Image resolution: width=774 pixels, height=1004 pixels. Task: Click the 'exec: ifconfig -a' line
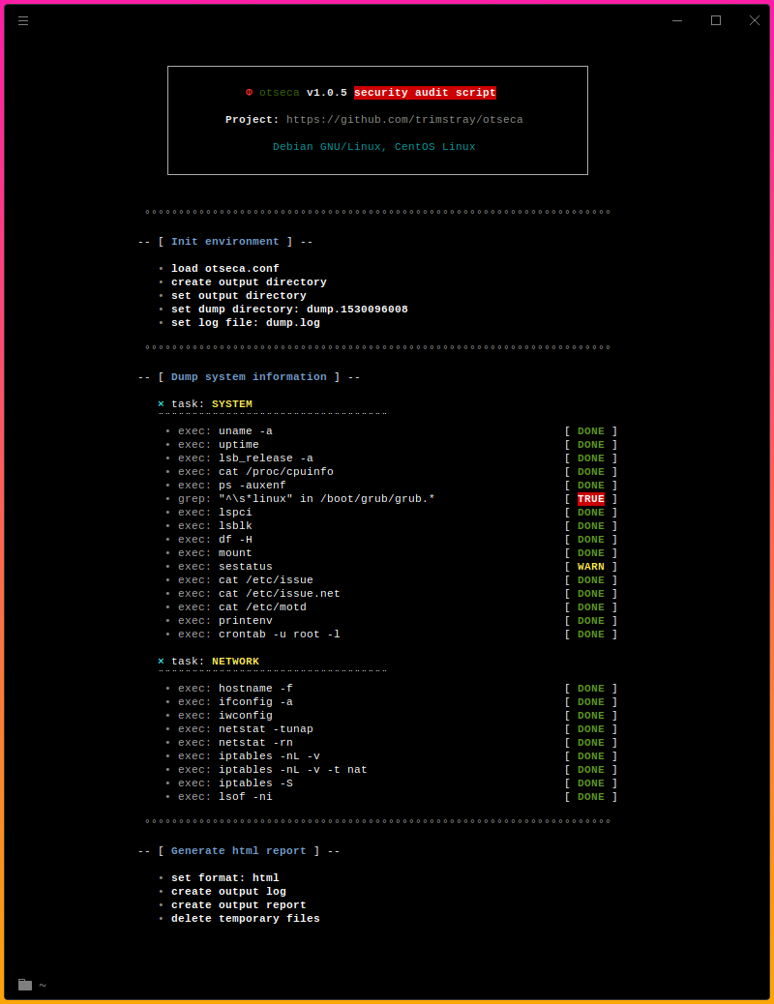(x=235, y=702)
